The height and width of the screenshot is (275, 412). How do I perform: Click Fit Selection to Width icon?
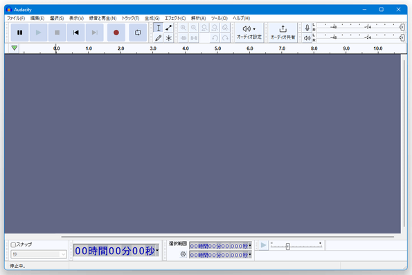click(204, 28)
